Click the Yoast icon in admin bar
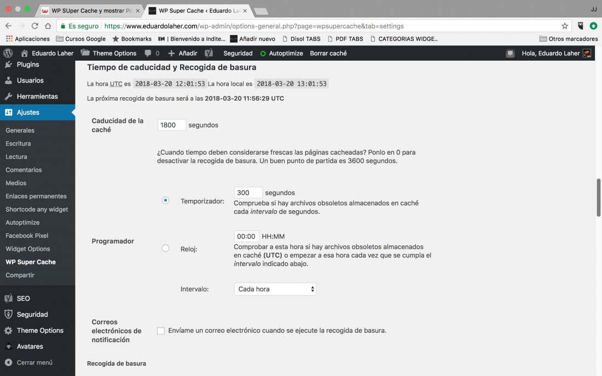This screenshot has height=376, width=602. click(x=209, y=53)
